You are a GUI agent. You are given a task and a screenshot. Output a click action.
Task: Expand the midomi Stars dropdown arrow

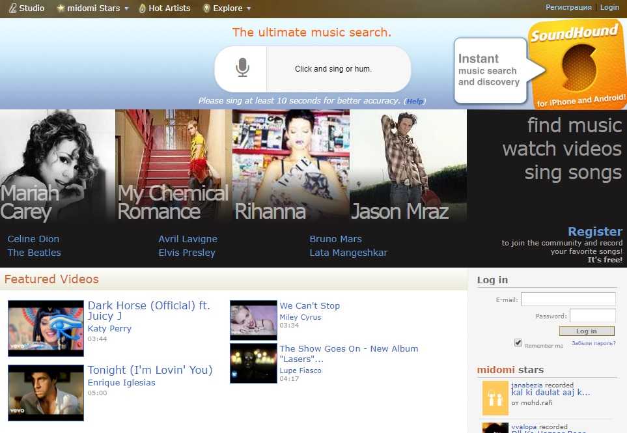click(126, 9)
